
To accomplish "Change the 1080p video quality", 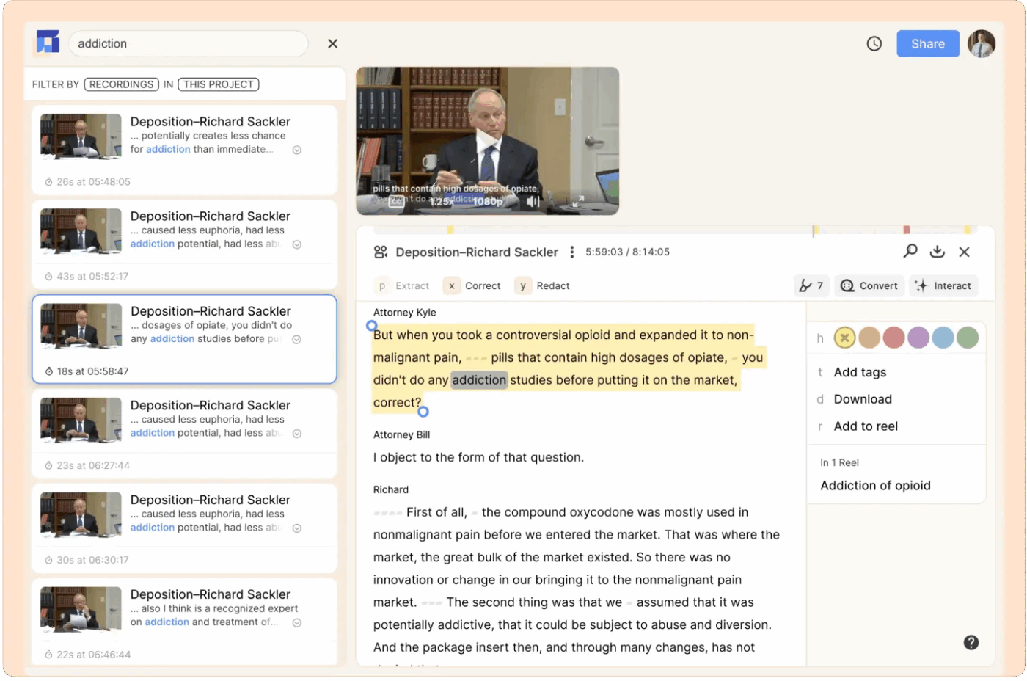I will 488,201.
